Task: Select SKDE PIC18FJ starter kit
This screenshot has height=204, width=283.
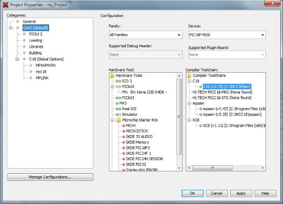Action: [x=138, y=148]
